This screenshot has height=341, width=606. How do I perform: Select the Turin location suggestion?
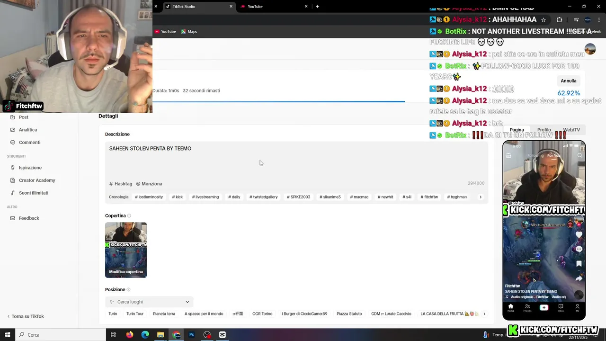tap(113, 314)
